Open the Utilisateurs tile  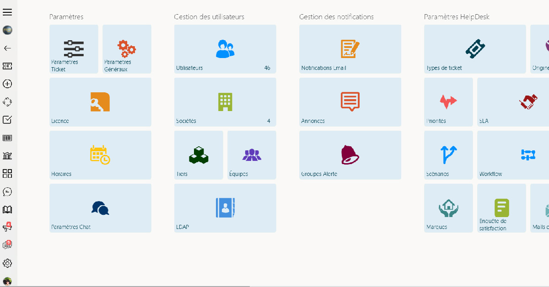click(225, 49)
